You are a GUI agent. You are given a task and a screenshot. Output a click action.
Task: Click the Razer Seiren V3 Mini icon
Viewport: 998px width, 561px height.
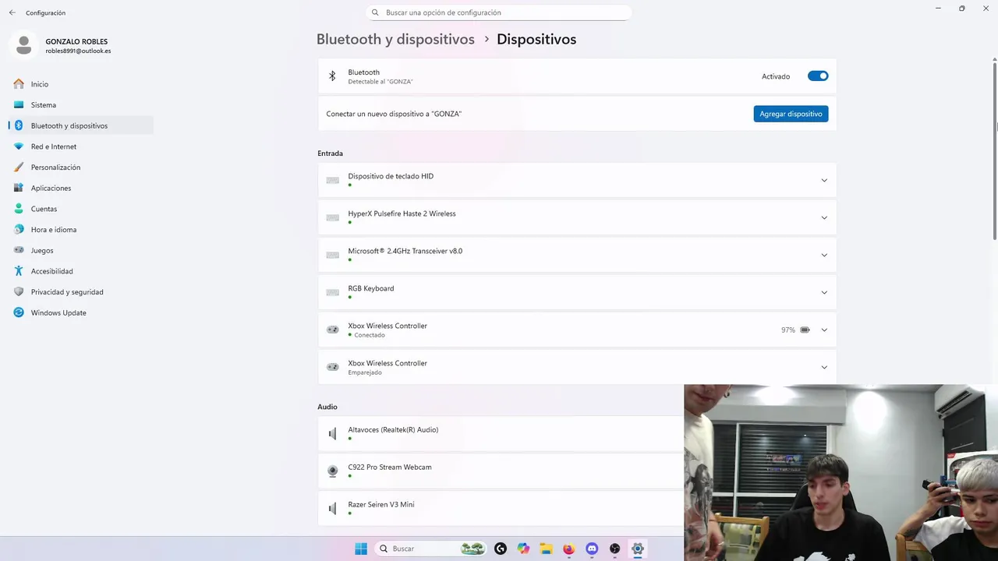point(333,509)
